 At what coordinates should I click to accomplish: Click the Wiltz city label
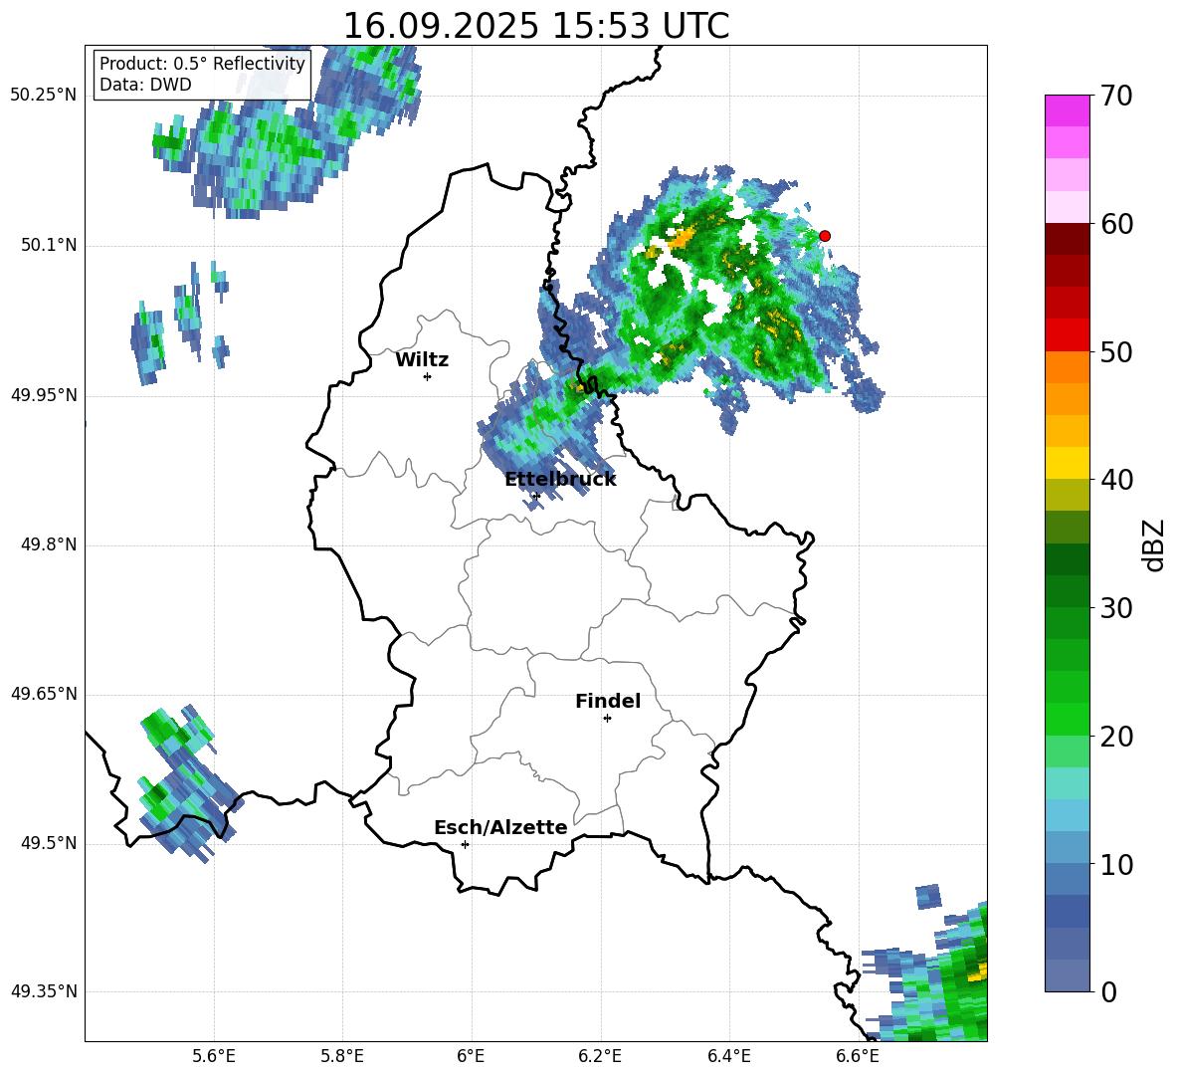(x=422, y=360)
